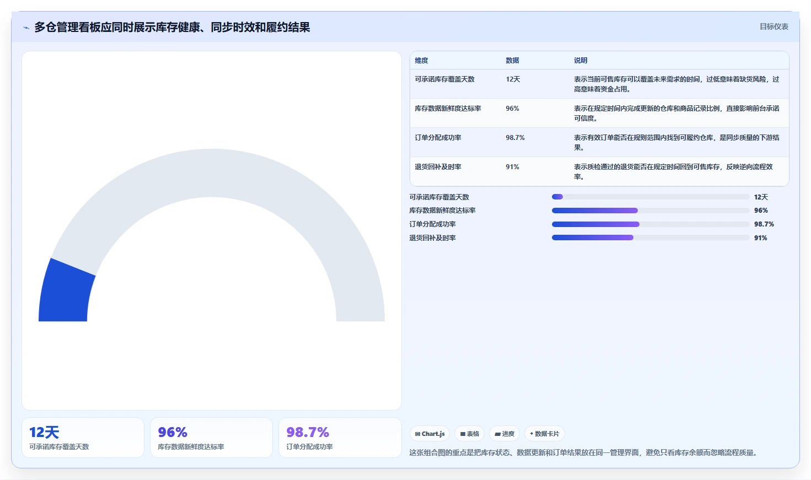Click the 可承诺库存覆盖天数 progress bar
The height and width of the screenshot is (480, 811).
651,197
